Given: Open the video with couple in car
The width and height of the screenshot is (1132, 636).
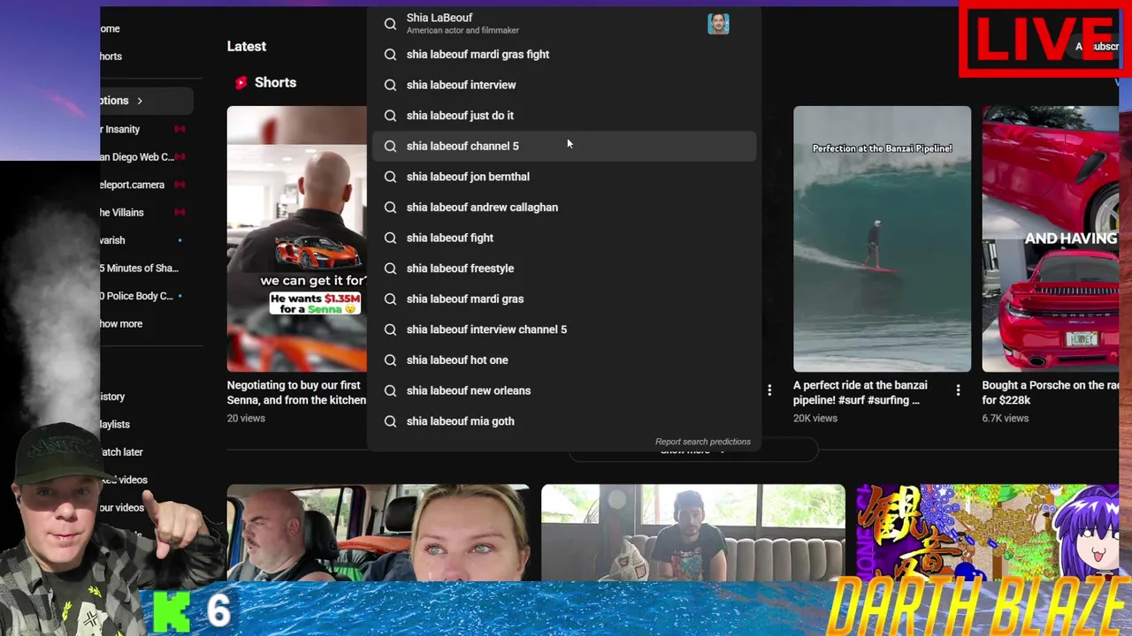Looking at the screenshot, I should coord(379,533).
